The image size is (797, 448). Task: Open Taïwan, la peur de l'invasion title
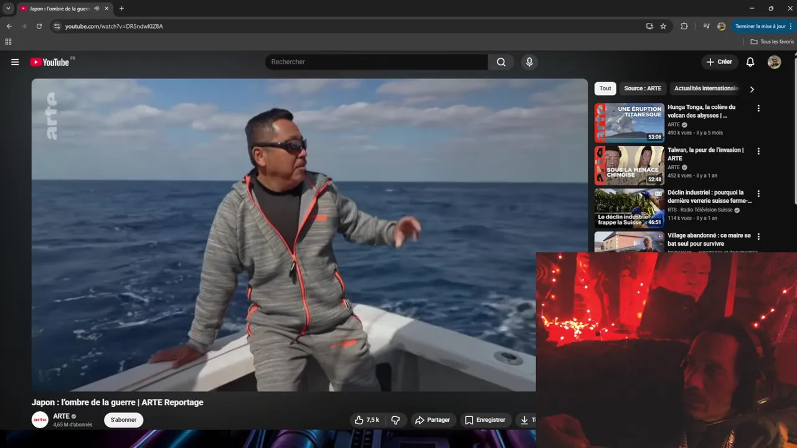tap(705, 154)
